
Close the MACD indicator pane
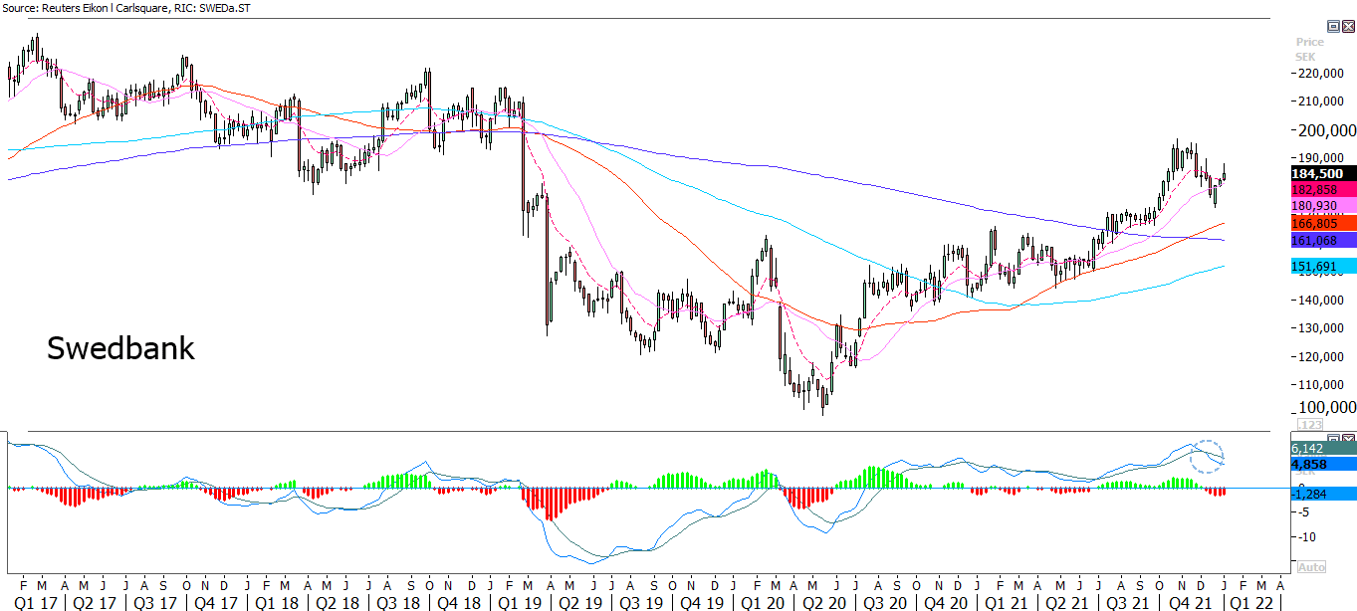point(1348,439)
